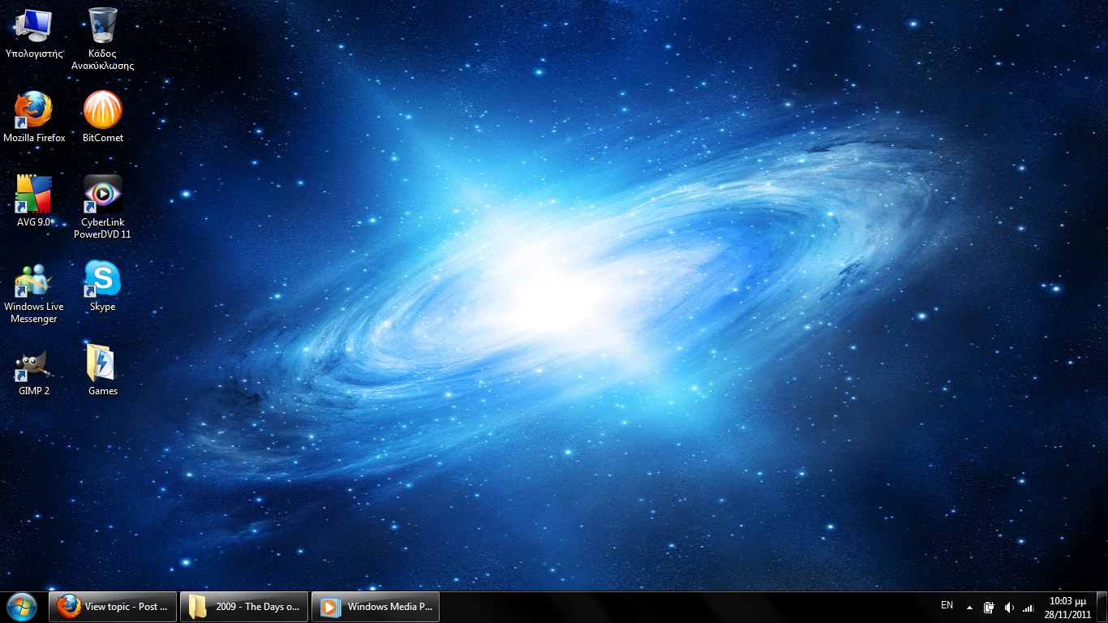The height and width of the screenshot is (623, 1108).
Task: Open the speaker volume control
Action: coord(1009,607)
